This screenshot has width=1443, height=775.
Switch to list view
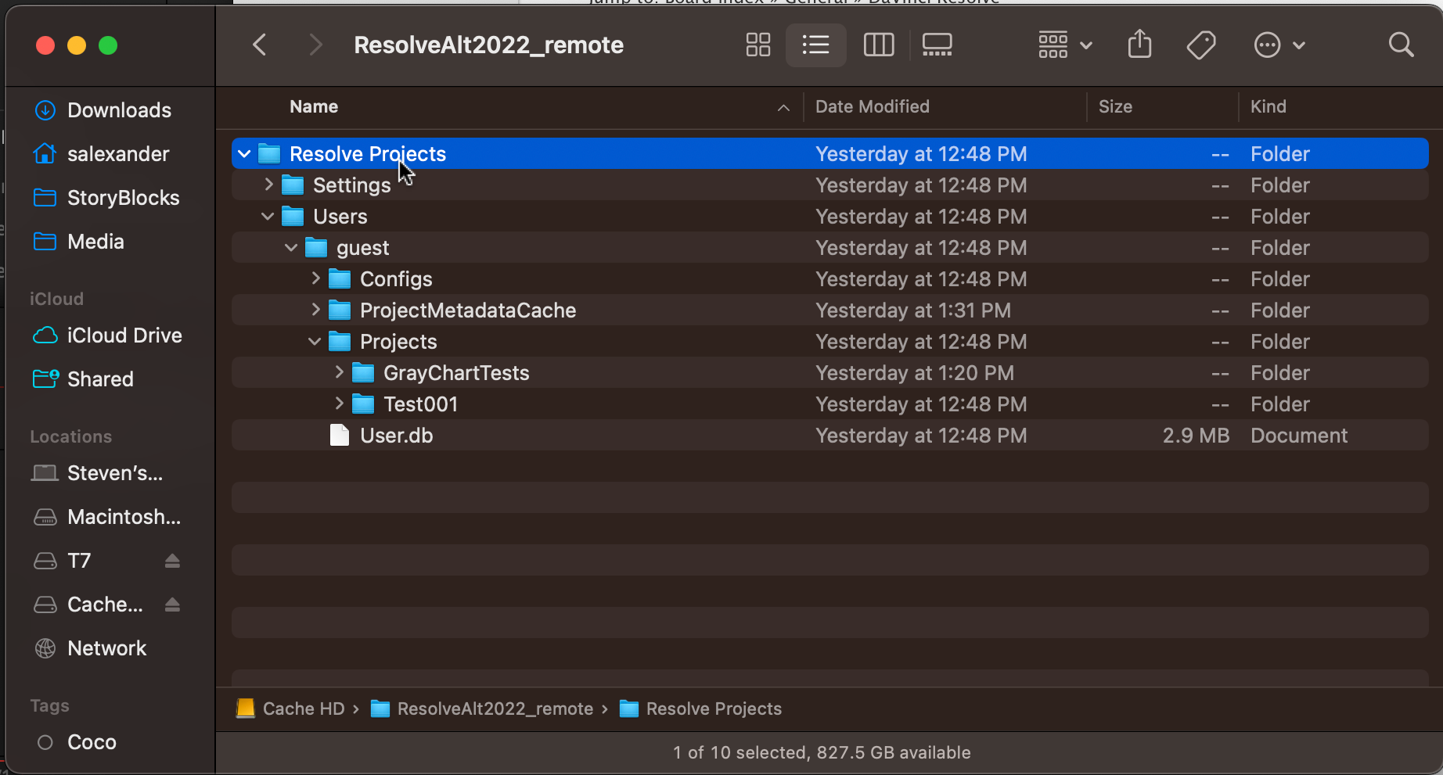click(x=815, y=45)
